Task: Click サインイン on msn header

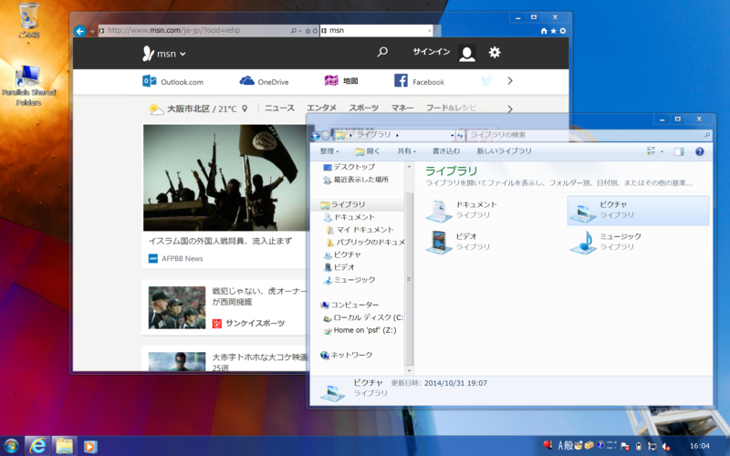Action: 431,52
